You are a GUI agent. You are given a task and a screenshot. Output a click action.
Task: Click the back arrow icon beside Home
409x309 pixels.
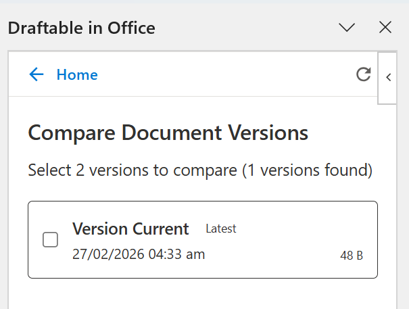coord(37,74)
